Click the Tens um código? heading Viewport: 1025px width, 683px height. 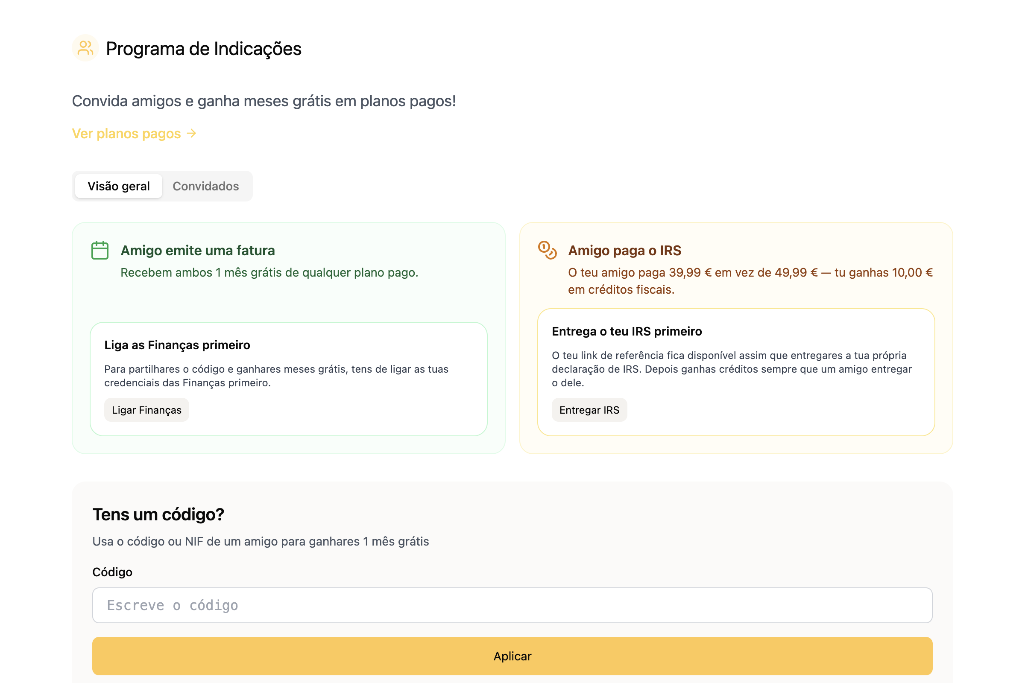click(x=158, y=514)
